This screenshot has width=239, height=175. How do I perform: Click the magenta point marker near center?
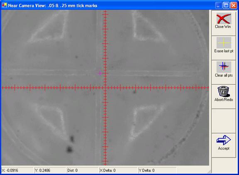tap(100, 73)
